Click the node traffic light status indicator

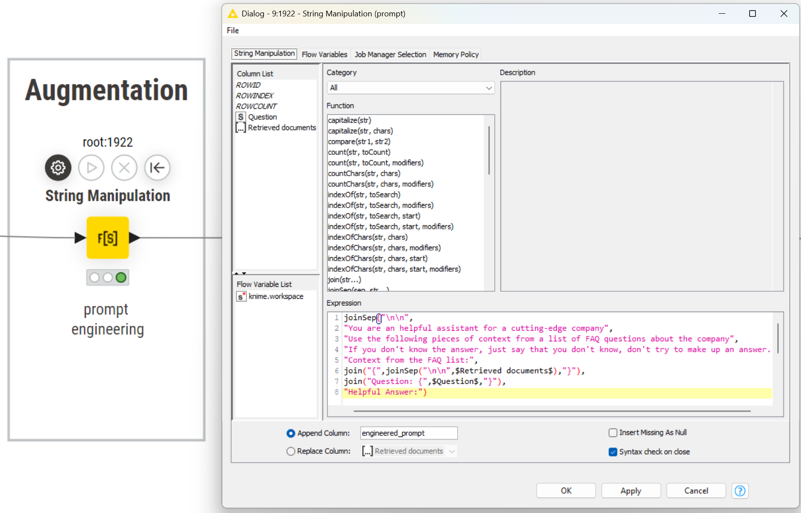click(108, 278)
